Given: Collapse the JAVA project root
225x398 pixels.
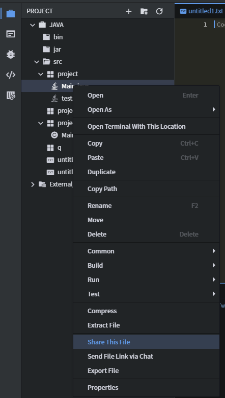Looking at the screenshot, I should tap(33, 25).
